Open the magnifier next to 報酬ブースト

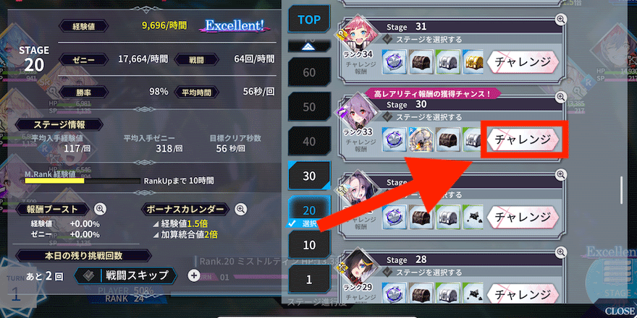[x=100, y=210]
